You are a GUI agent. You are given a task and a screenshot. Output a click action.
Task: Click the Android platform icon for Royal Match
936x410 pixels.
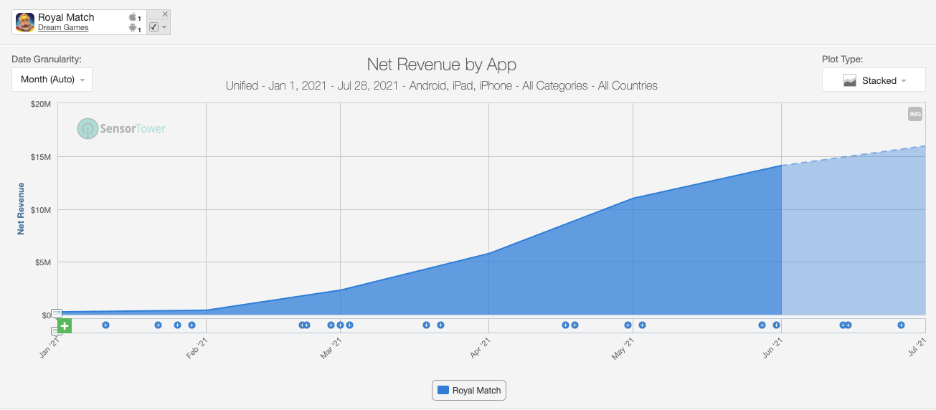[132, 28]
